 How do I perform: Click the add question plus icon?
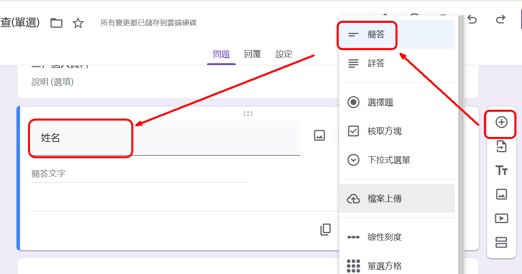tap(501, 123)
